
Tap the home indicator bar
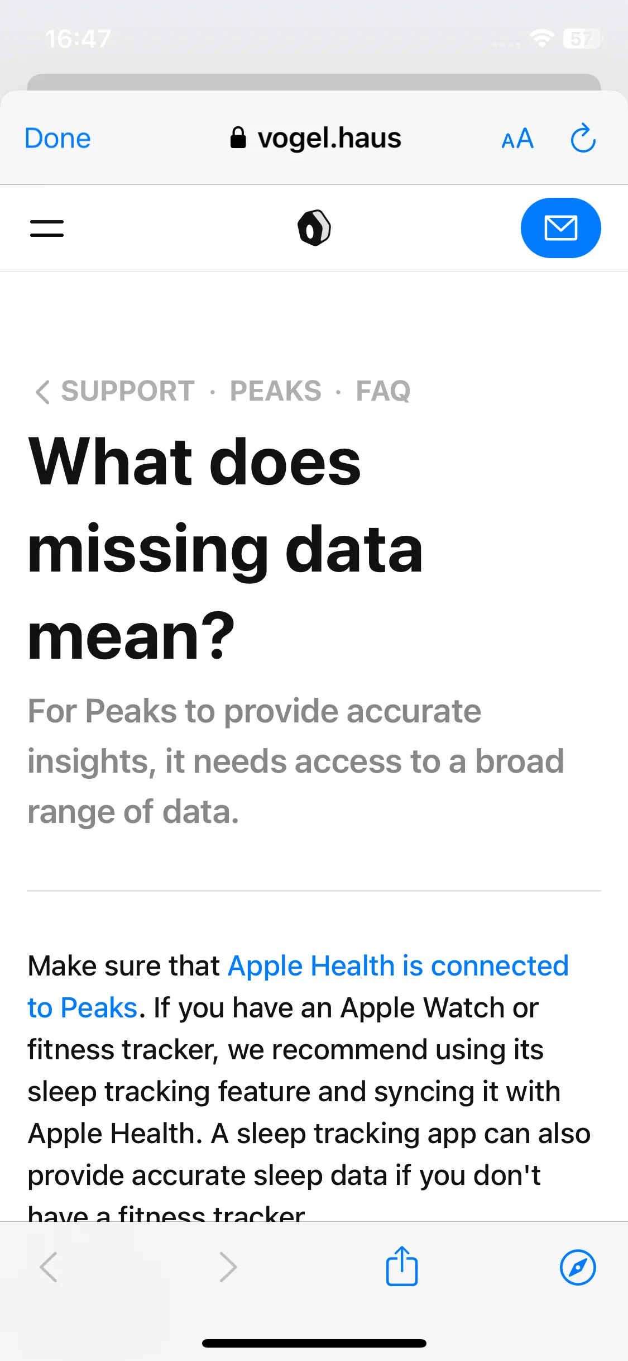314,1343
